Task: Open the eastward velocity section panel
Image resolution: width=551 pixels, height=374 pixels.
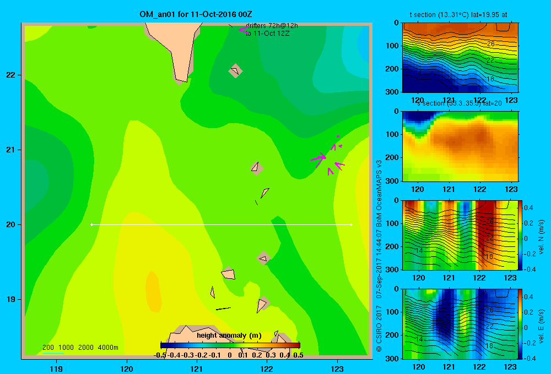Action: point(460,324)
